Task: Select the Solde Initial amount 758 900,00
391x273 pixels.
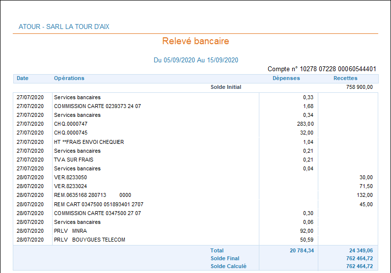Action: tap(359, 87)
